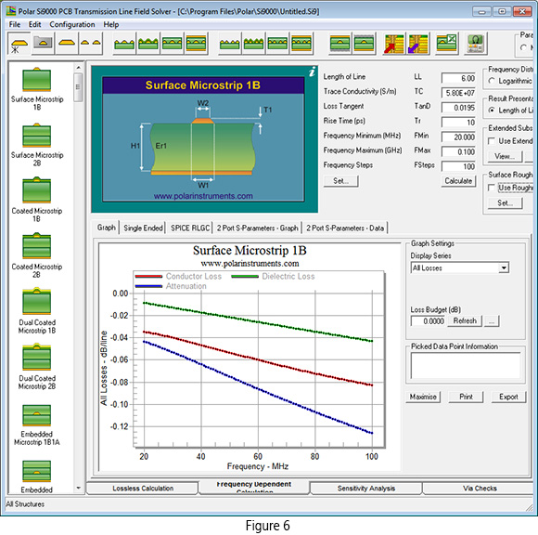Image resolution: width=538 pixels, height=535 pixels.
Task: Click the blue Attenuation legend swatch
Action: [148, 286]
